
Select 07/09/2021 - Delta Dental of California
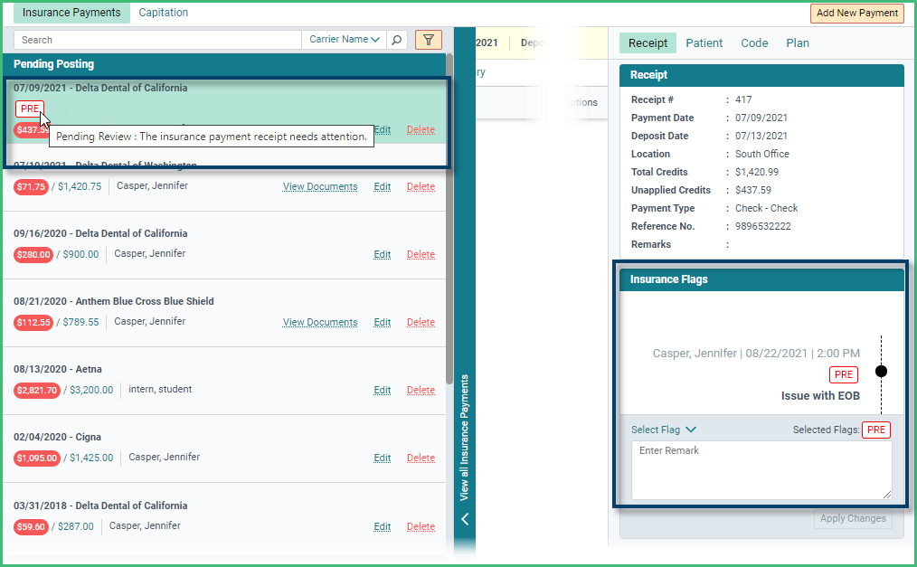point(100,88)
